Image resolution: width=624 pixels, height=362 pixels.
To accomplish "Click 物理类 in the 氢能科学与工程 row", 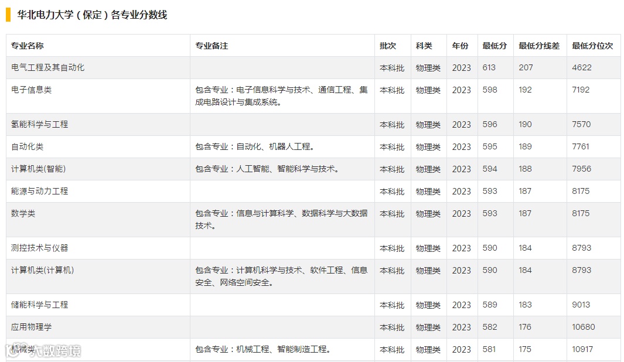I will [x=428, y=125].
